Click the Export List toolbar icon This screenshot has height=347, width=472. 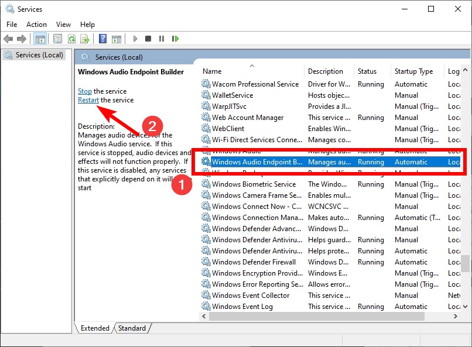click(x=85, y=39)
